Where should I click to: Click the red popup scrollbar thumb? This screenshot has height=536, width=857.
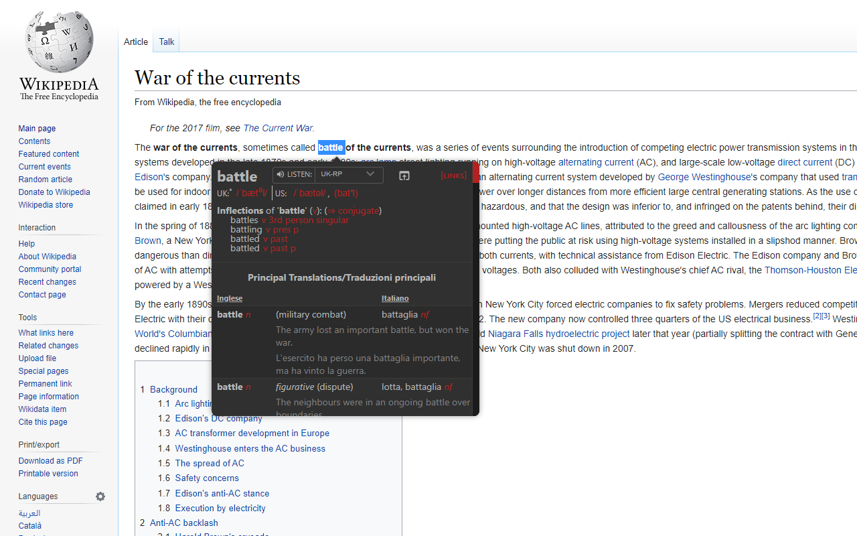point(475,172)
